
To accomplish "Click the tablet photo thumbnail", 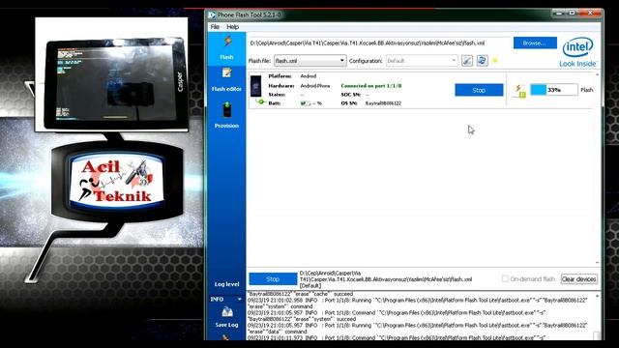I will (111, 74).
